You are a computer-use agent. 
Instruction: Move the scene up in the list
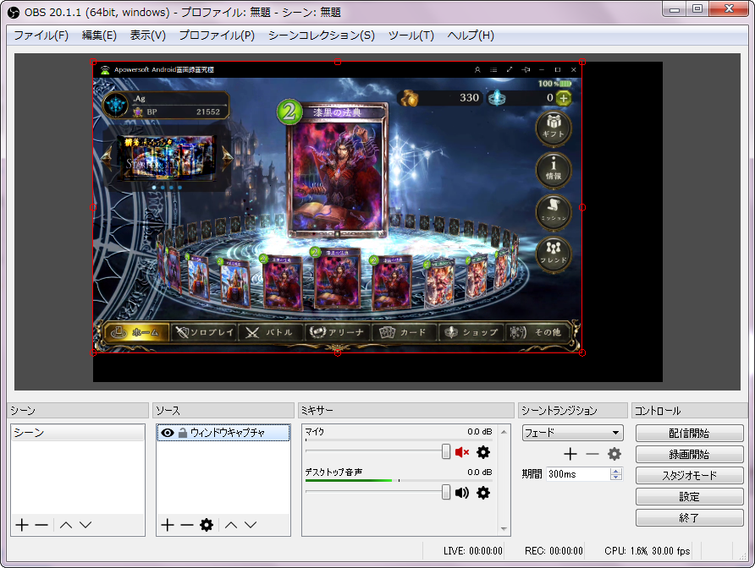pyautogui.click(x=66, y=525)
